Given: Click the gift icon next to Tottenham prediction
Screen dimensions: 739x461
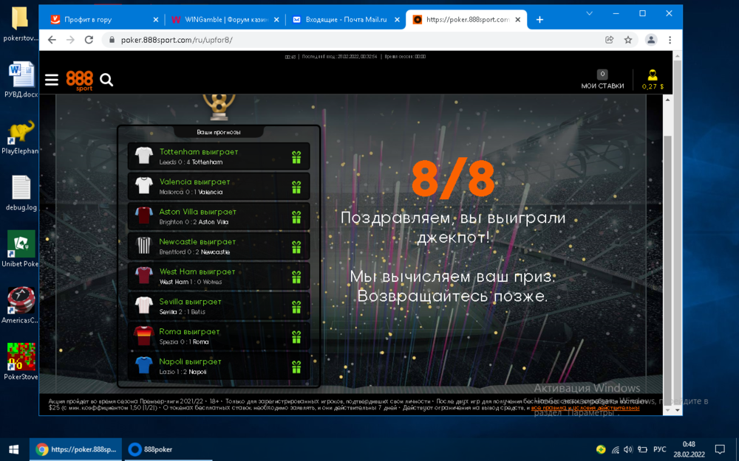Looking at the screenshot, I should tap(296, 157).
